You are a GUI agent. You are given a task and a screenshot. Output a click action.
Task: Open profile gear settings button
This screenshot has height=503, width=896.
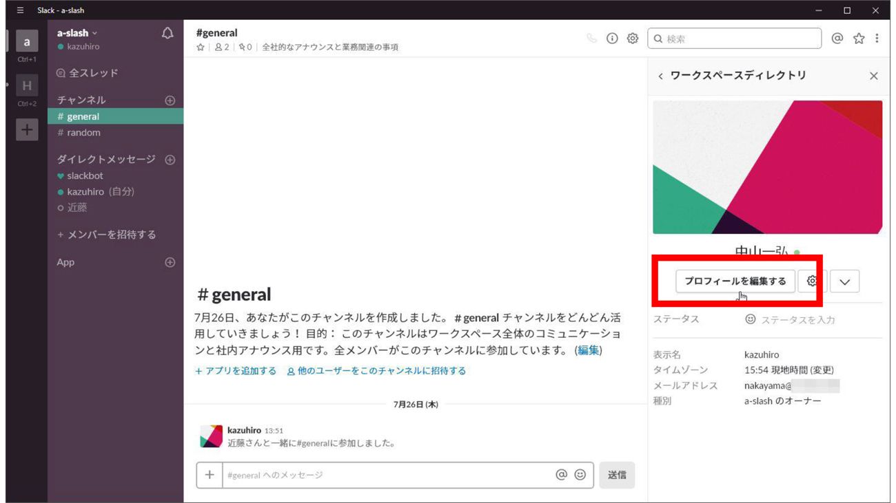click(813, 281)
